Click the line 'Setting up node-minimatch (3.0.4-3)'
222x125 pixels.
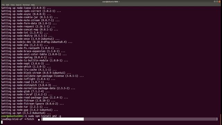tap(29, 85)
